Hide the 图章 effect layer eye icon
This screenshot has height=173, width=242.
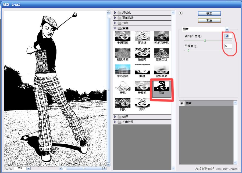[182, 103]
